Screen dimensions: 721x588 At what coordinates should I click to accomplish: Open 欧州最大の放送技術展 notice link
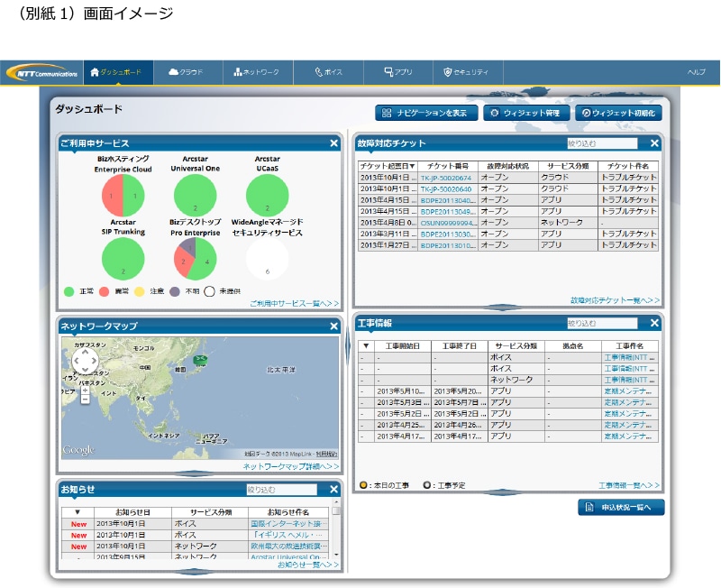(x=289, y=547)
